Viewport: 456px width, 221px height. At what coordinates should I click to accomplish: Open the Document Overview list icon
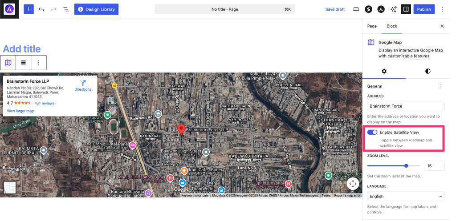coord(66,9)
